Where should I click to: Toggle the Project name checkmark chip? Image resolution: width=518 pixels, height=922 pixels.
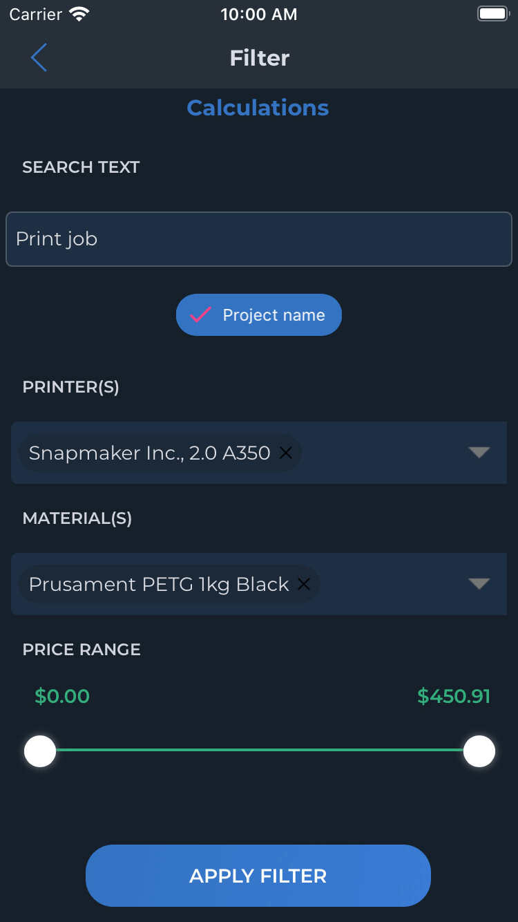(x=259, y=315)
